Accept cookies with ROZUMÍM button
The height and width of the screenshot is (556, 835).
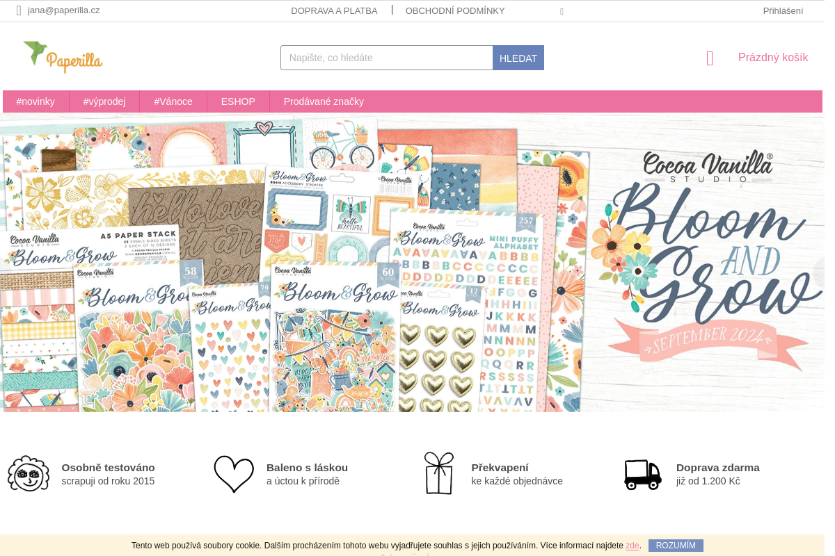tap(676, 546)
